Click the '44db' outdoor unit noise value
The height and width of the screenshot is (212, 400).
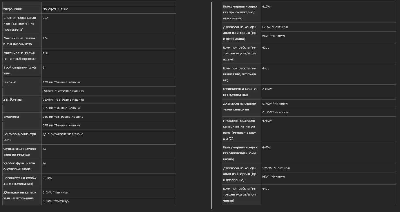[265, 68]
